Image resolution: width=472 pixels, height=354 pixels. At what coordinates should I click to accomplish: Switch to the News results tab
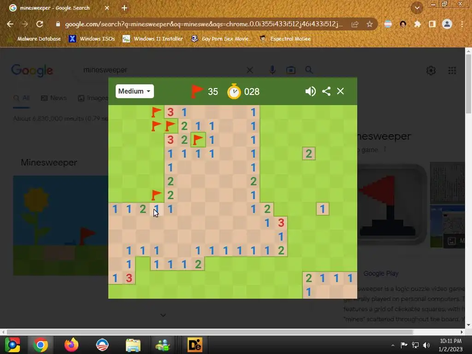click(x=53, y=98)
